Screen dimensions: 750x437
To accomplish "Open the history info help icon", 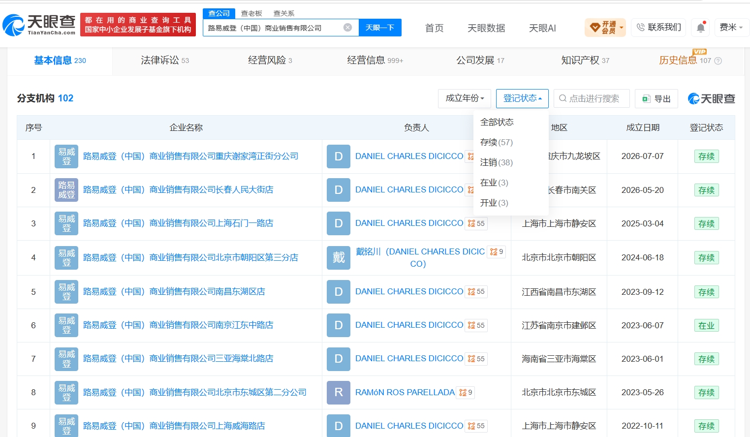I will point(718,61).
